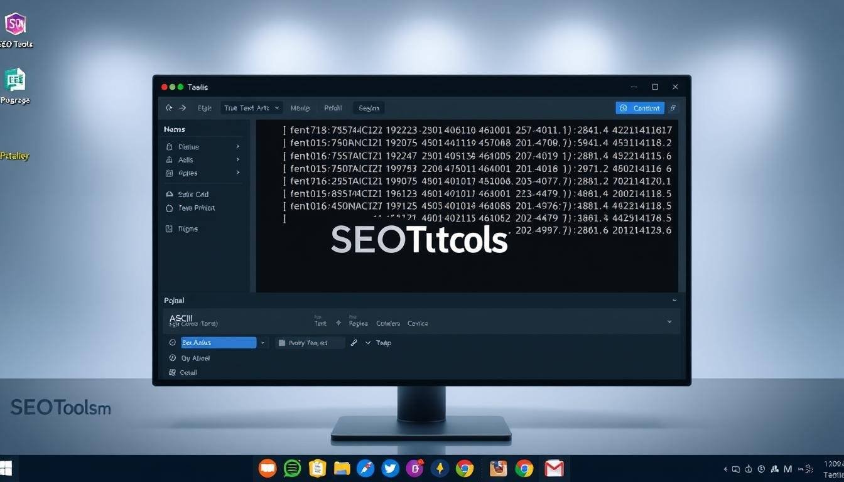Select the Mobile menu item
Image resolution: width=844 pixels, height=482 pixels.
(x=300, y=107)
